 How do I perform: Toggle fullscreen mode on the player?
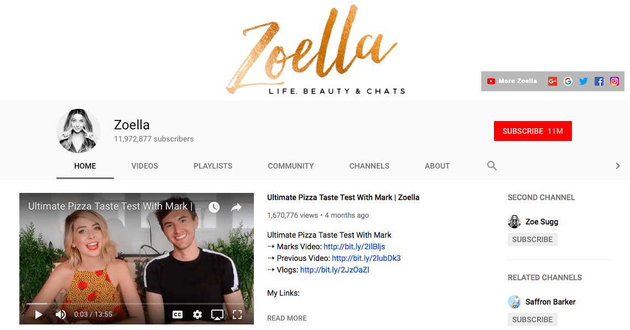pyautogui.click(x=237, y=315)
